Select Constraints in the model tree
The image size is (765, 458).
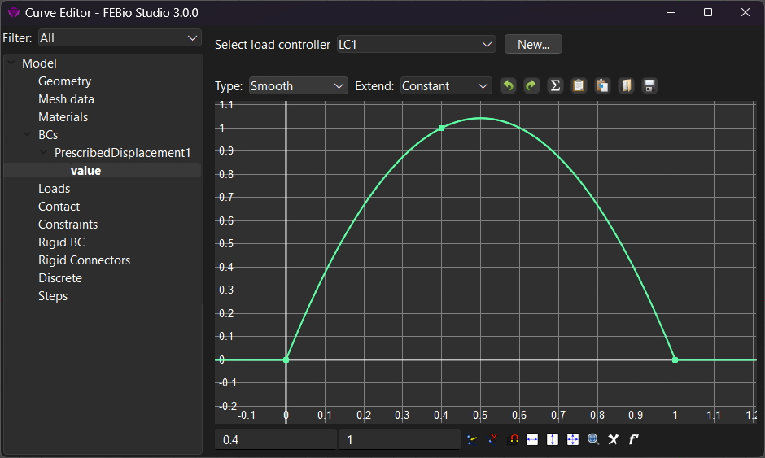(68, 225)
